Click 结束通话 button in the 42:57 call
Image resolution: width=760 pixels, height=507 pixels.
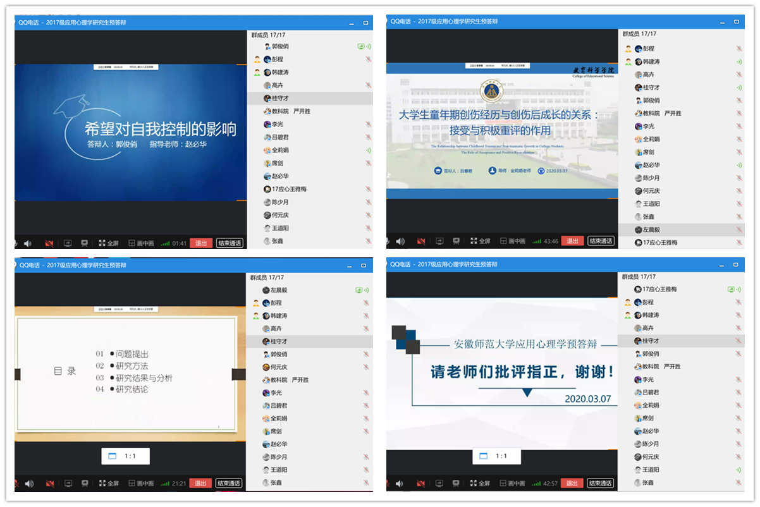click(600, 484)
